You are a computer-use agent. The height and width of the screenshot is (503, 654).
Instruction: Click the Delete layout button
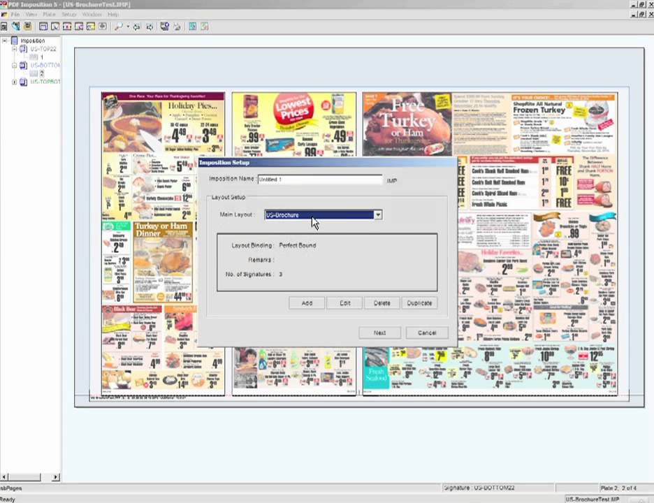(x=382, y=303)
